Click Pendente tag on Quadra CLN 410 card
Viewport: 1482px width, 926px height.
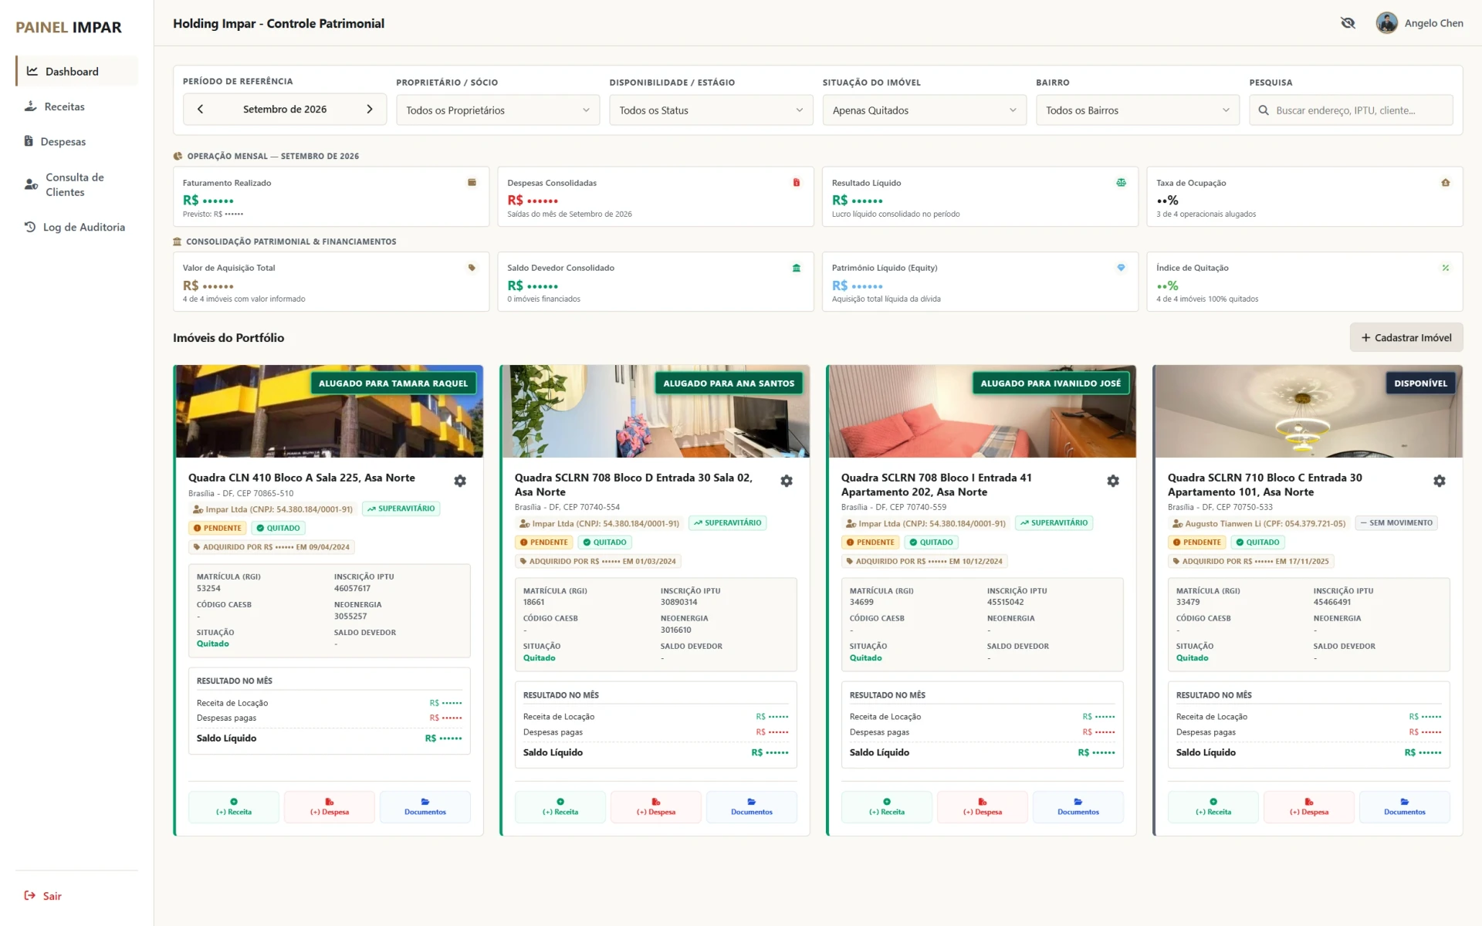click(x=218, y=528)
